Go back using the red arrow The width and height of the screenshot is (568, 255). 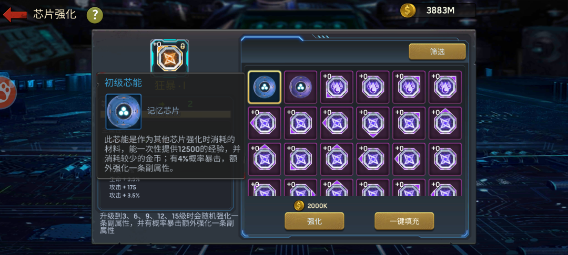coord(15,15)
